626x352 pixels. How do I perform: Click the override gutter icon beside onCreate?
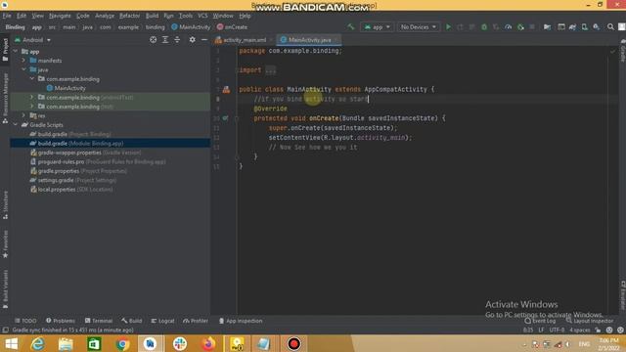[226, 118]
